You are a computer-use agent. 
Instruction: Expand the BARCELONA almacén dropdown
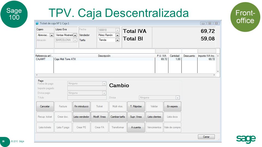pos(75,40)
